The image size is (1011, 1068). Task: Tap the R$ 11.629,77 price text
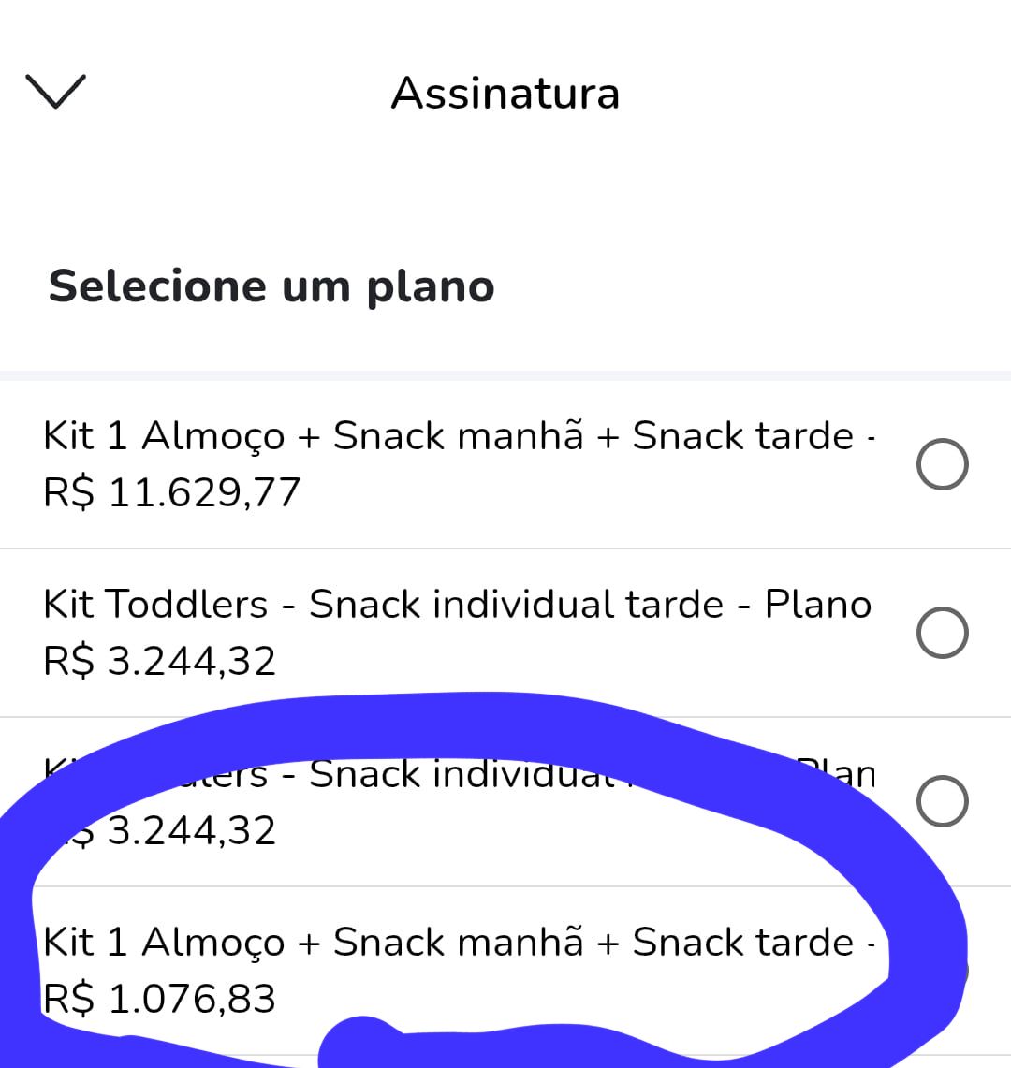point(171,492)
